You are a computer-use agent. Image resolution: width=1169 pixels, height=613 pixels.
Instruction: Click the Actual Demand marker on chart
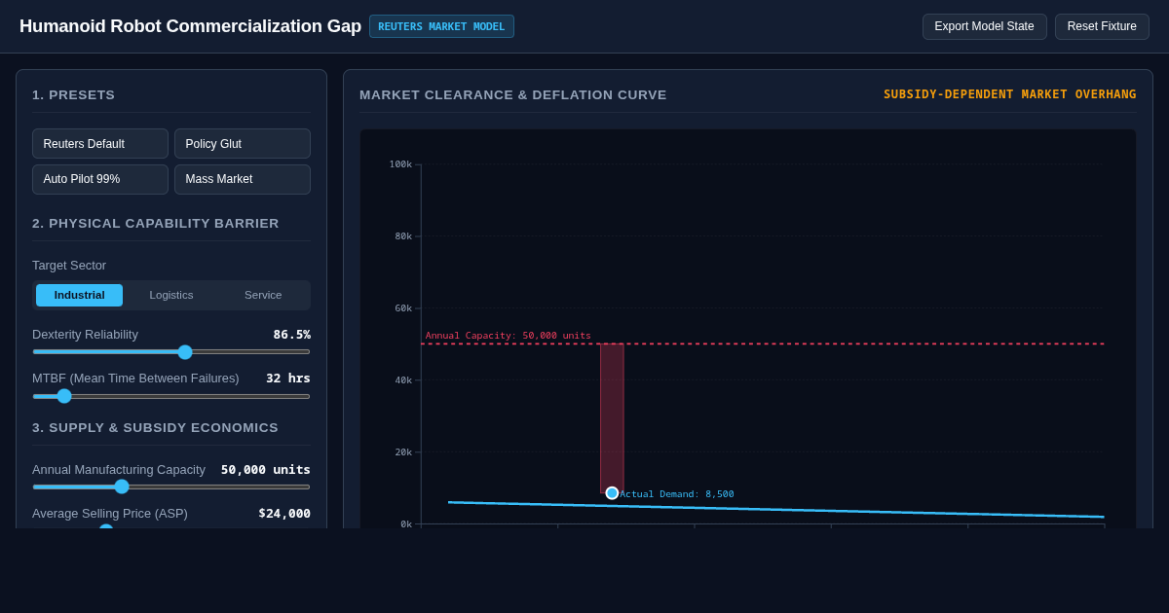(612, 493)
